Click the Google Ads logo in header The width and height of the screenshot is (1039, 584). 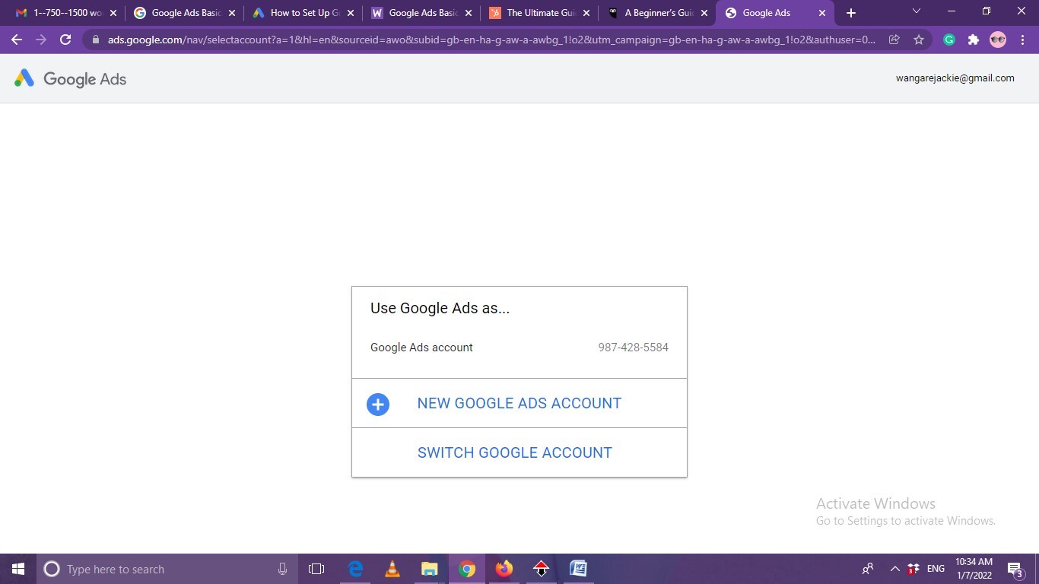point(70,79)
